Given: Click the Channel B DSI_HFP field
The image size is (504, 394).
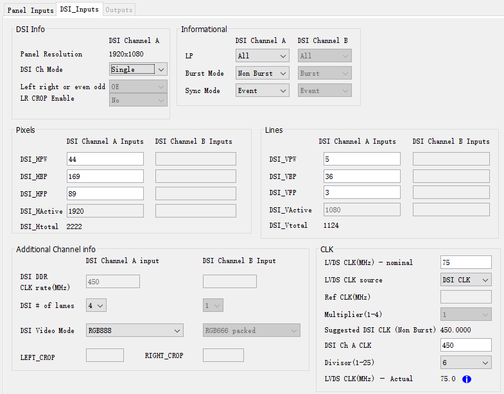Looking at the screenshot, I should click(x=196, y=194).
